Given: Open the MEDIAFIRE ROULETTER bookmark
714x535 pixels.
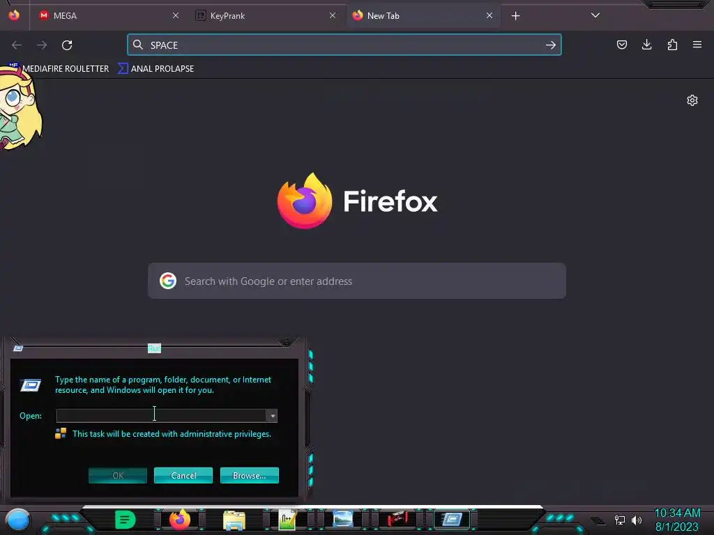Looking at the screenshot, I should click(59, 69).
